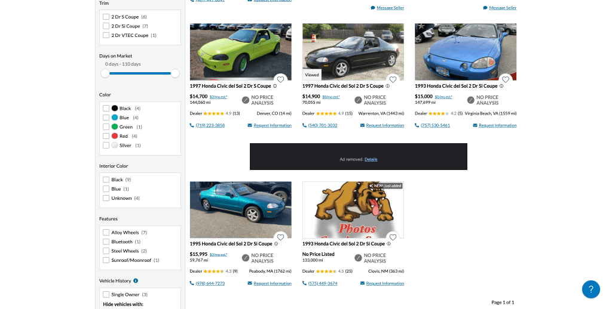This screenshot has height=309, width=612.
Task: Open the blue help question mark button
Action: (590, 289)
